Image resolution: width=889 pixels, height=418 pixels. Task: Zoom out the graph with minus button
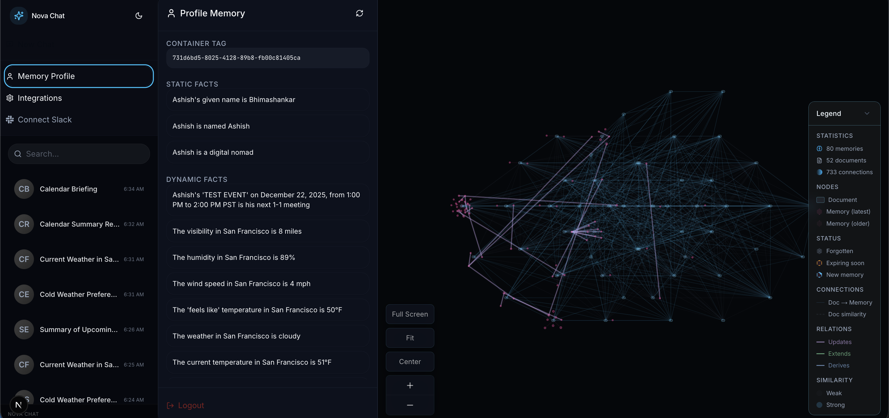tap(410, 405)
